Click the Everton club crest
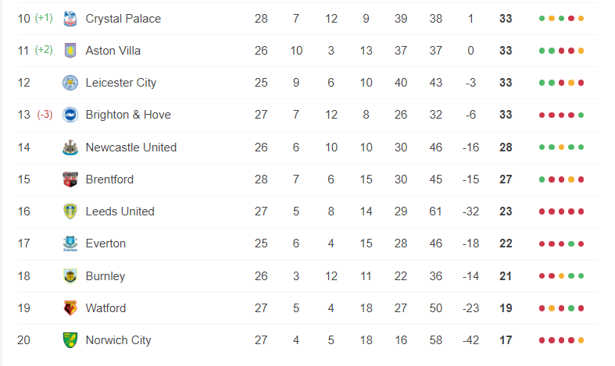615x366 pixels. click(x=70, y=243)
